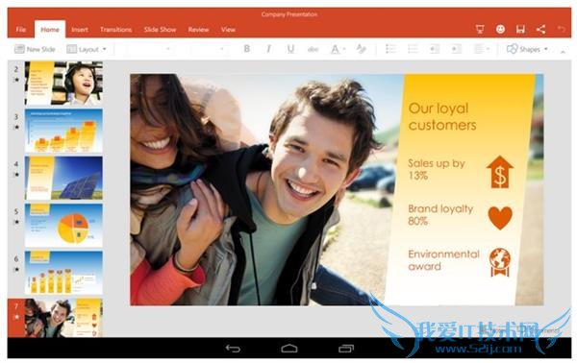Screen dimensions: 577x363
Task: Switch to the View tab
Action: pos(228,30)
